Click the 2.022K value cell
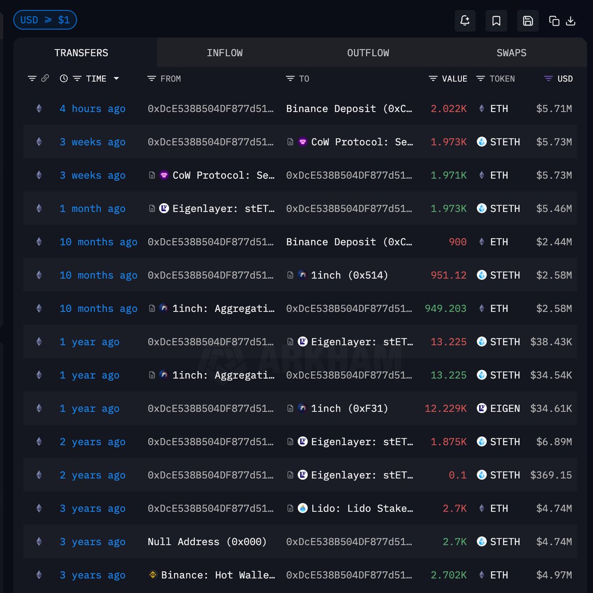 (449, 109)
